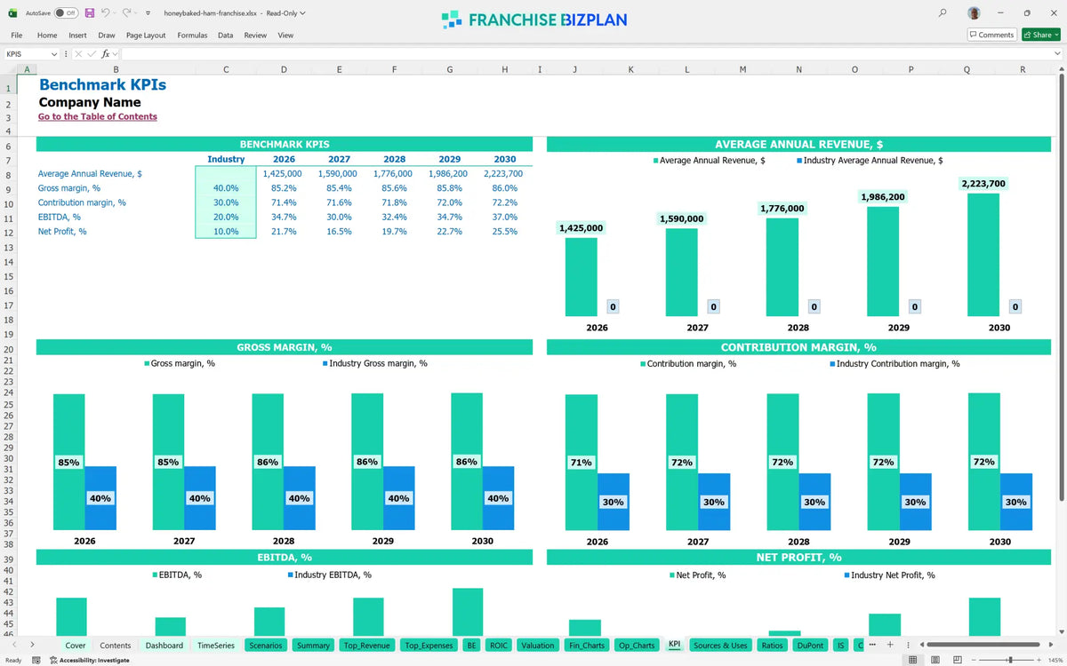
Task: Select the BE sheet tab
Action: 472,646
